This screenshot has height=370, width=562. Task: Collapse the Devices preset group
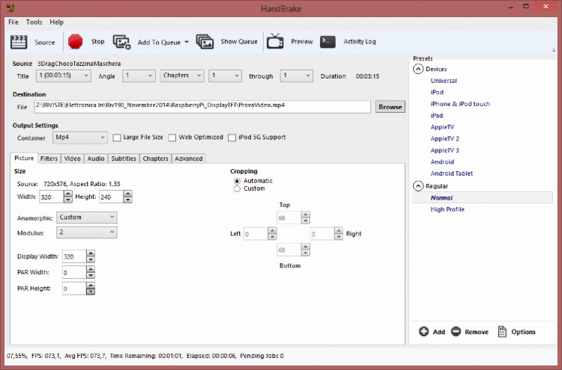(x=418, y=69)
